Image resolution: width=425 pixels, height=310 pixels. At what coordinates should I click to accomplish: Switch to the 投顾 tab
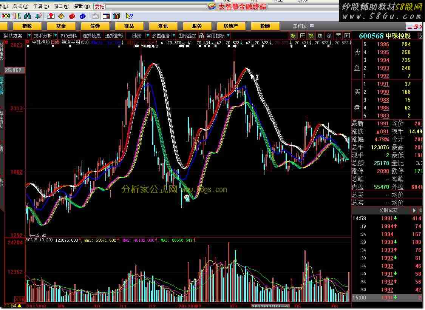click(x=265, y=26)
